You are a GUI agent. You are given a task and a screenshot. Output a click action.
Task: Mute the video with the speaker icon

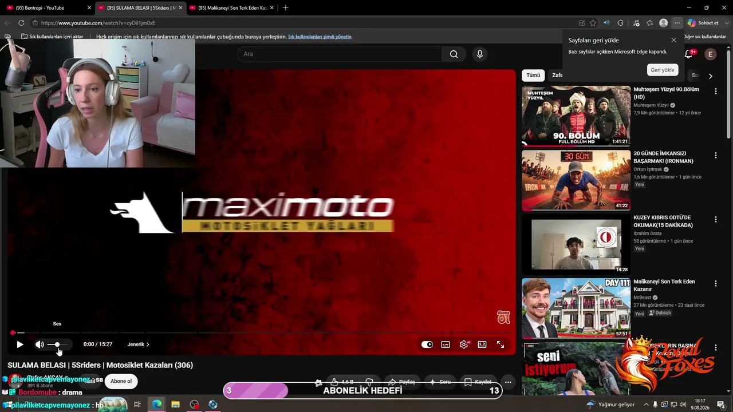[40, 344]
